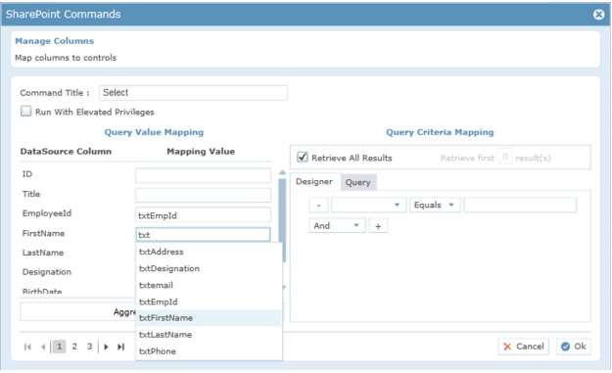Click the Command Title input field
This screenshot has height=373, width=612.
tap(193, 93)
